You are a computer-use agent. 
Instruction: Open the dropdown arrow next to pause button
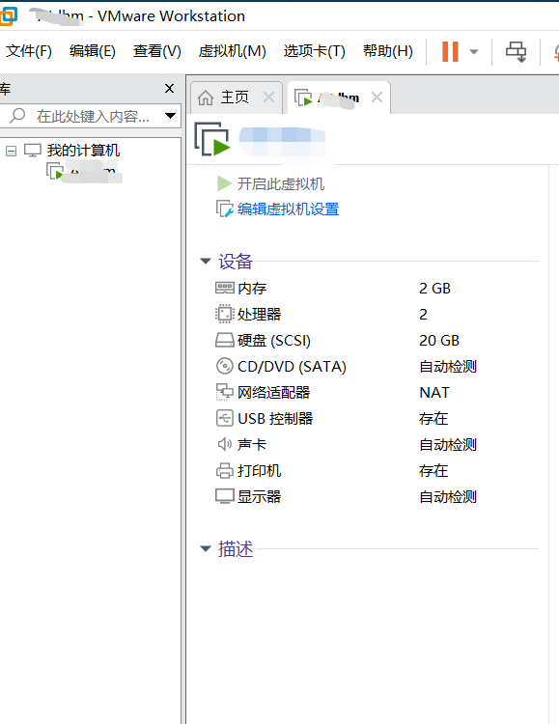pos(473,52)
